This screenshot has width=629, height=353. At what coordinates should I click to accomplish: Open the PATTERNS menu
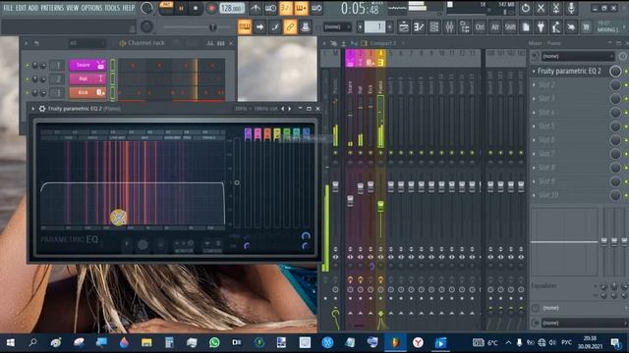(x=52, y=8)
